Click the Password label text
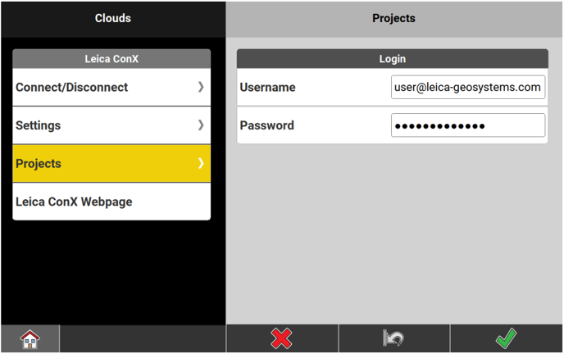 pos(266,125)
